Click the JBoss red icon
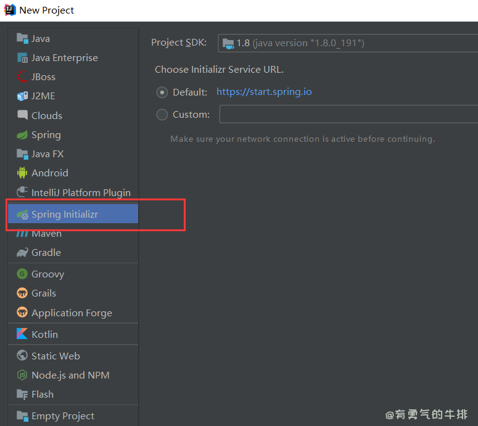Screen dimensions: 478x426 point(22,77)
